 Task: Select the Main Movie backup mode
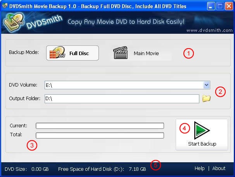pos(141,53)
